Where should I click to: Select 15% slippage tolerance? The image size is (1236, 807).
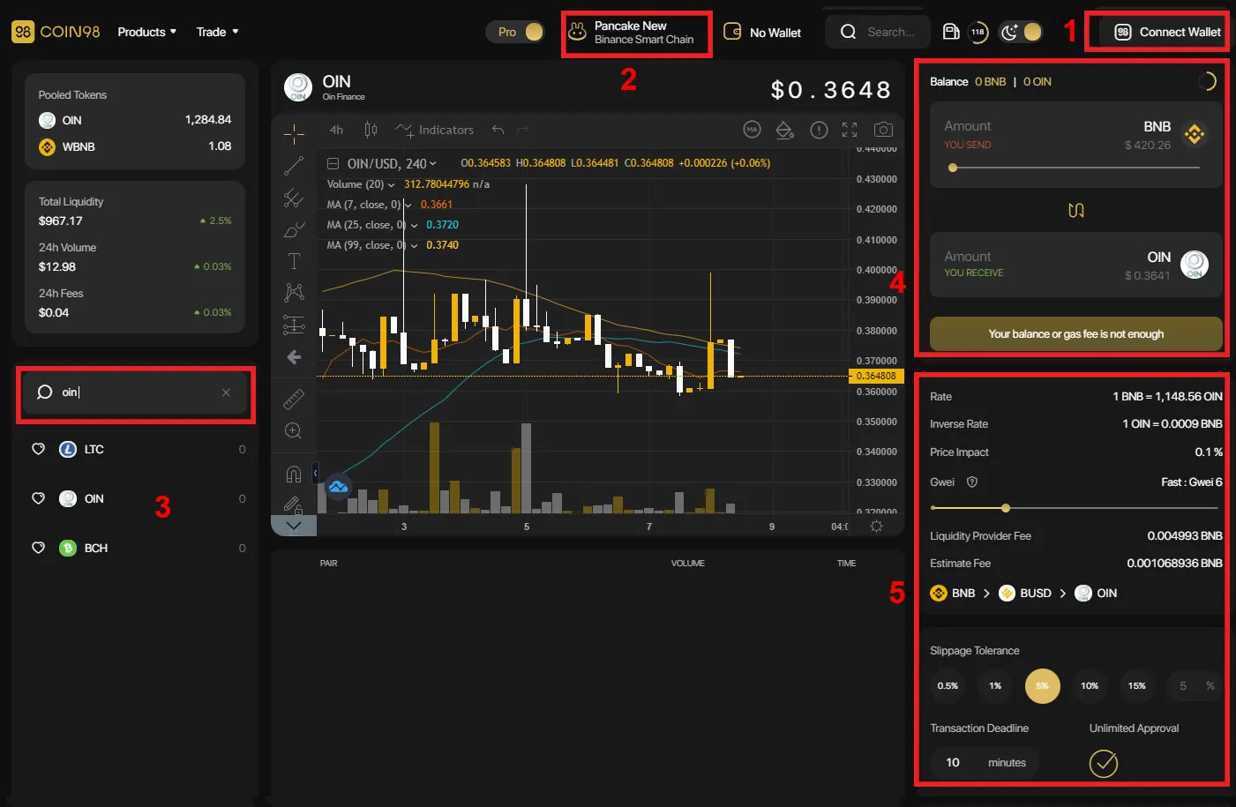[x=1137, y=686]
